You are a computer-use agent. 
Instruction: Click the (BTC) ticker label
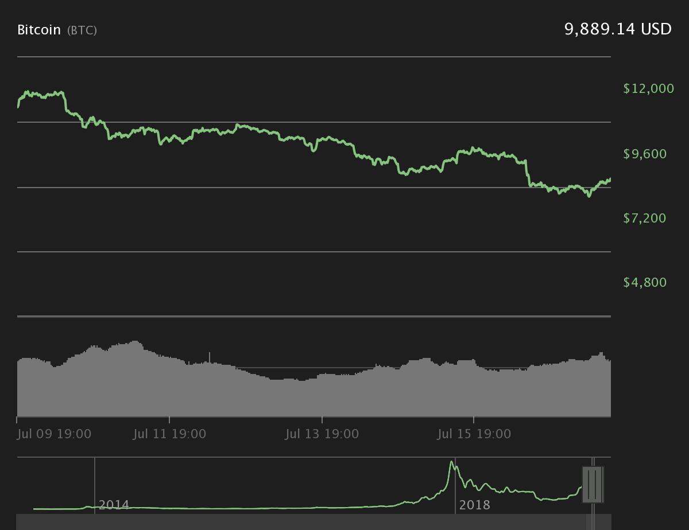click(82, 30)
